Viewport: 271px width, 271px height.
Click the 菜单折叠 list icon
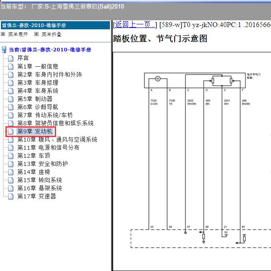[x=36, y=34]
